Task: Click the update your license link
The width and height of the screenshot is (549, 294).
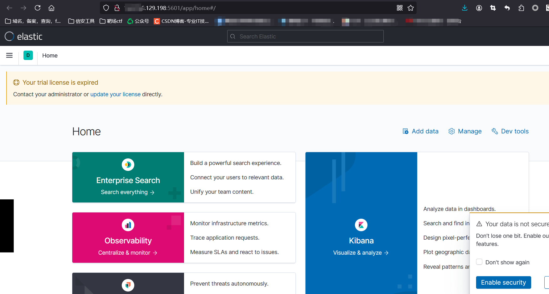Action: point(115,94)
